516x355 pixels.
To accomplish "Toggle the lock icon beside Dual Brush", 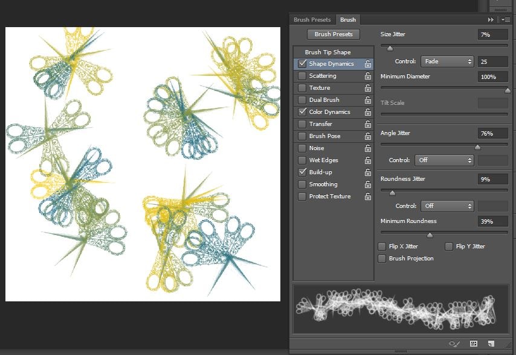I will pos(367,100).
